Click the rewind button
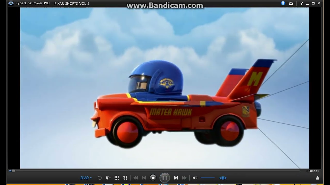The image size is (330, 185). [x=136, y=178]
